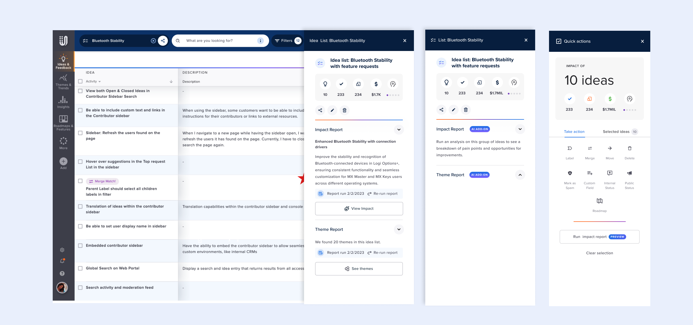The width and height of the screenshot is (693, 325).
Task: Collapse Theme Report in Idea List panel
Action: click(x=399, y=229)
